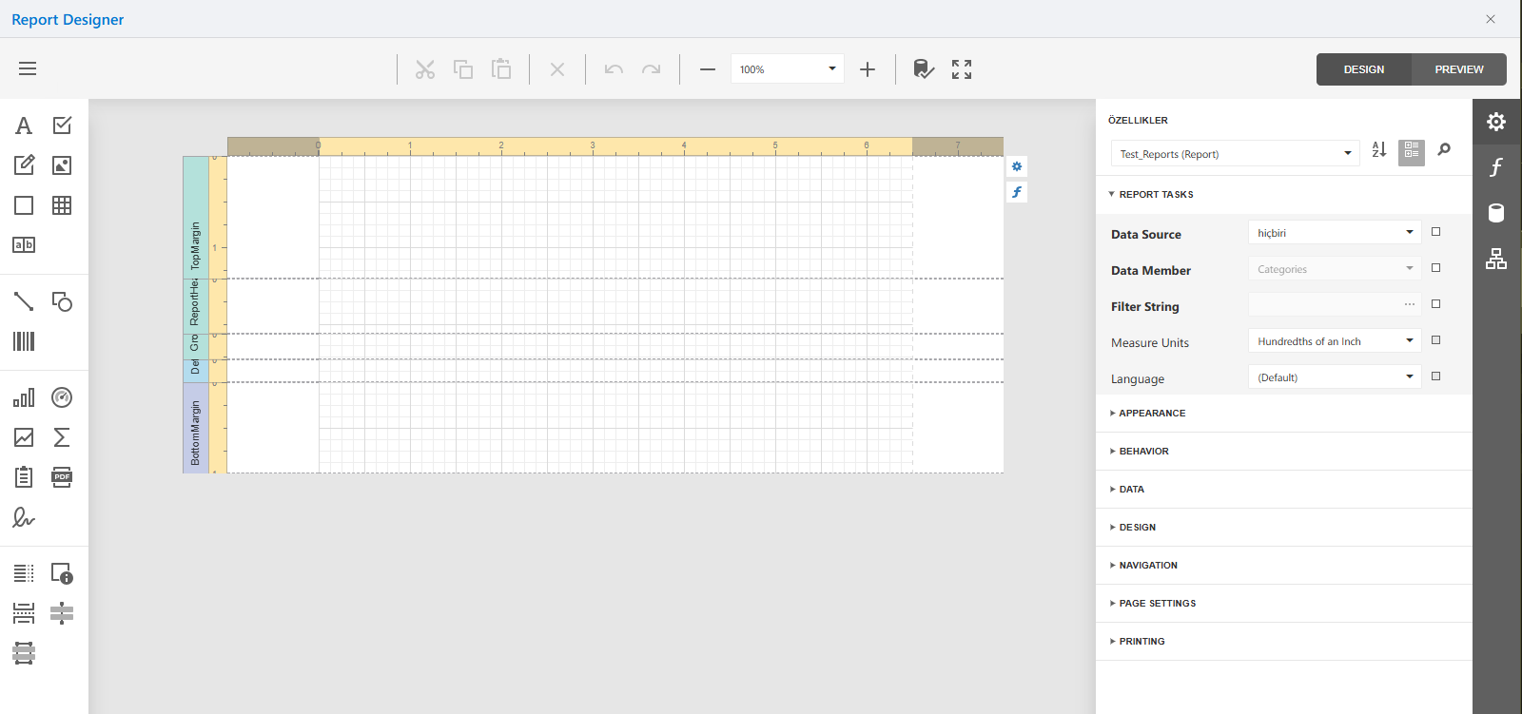Select the Gauge control in toolbox
The height and width of the screenshot is (714, 1522).
[62, 397]
